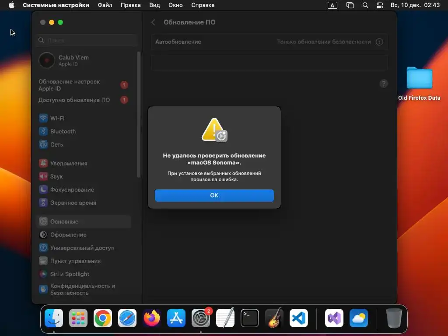Open the Apple menu
The image size is (448, 336).
click(x=11, y=5)
